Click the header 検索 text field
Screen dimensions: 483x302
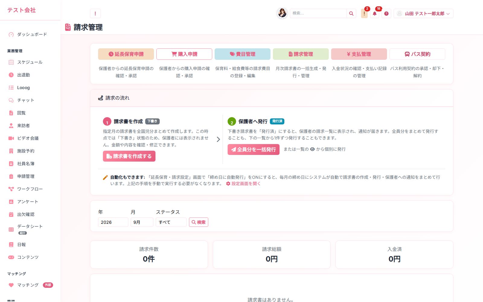point(318,13)
